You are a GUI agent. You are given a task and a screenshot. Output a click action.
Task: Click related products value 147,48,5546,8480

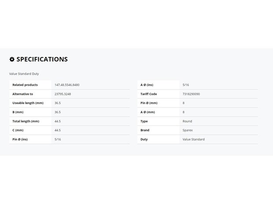(x=67, y=85)
